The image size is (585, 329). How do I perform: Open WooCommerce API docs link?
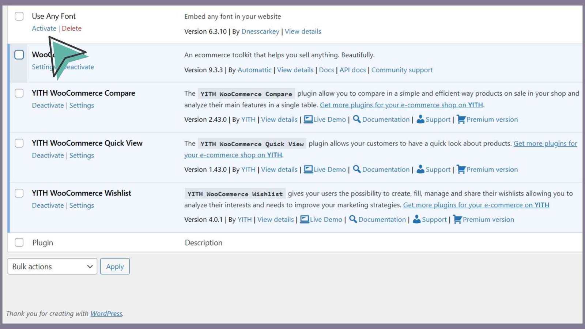353,70
